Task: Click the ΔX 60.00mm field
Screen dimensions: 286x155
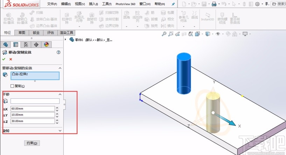Action: pyautogui.click(x=33, y=109)
